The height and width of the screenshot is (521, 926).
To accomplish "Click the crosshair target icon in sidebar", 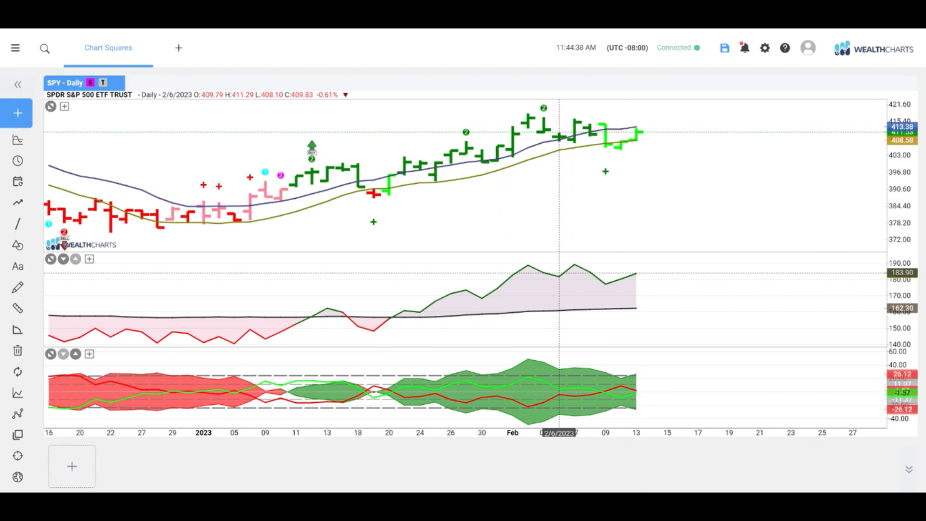I will coord(18,456).
